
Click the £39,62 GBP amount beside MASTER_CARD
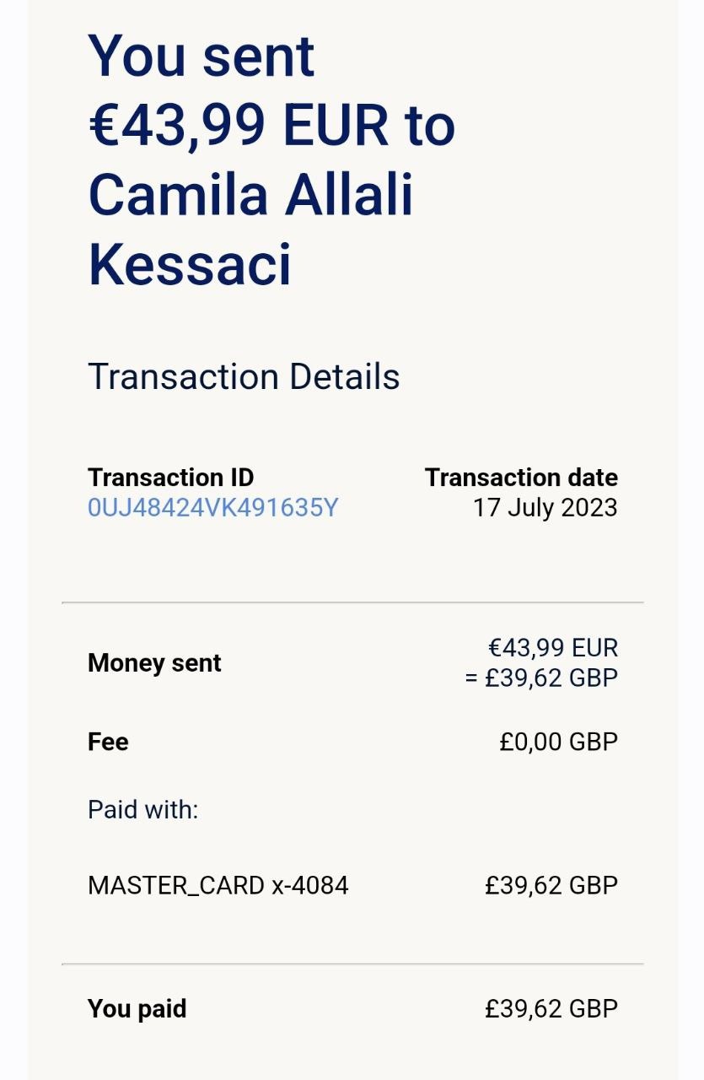click(551, 886)
